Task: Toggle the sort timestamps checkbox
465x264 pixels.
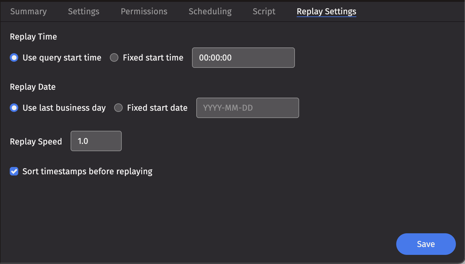Action: 14,171
